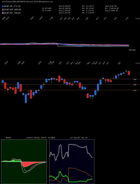Click the Pre V: 20.581 M value
Viewport: 140px width, 184px height.
point(112,8)
